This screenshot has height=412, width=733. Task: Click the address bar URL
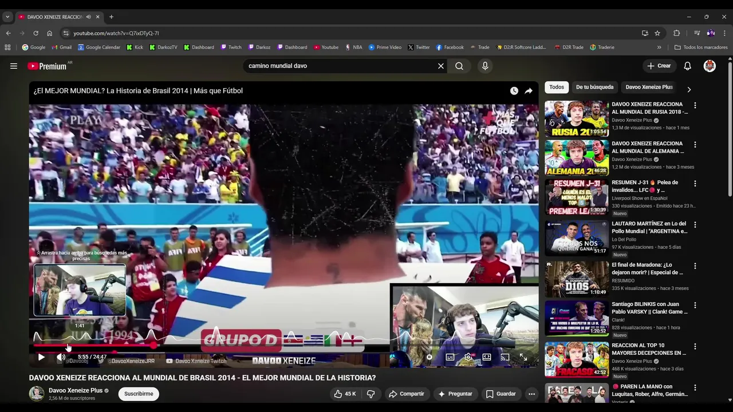pos(116,33)
